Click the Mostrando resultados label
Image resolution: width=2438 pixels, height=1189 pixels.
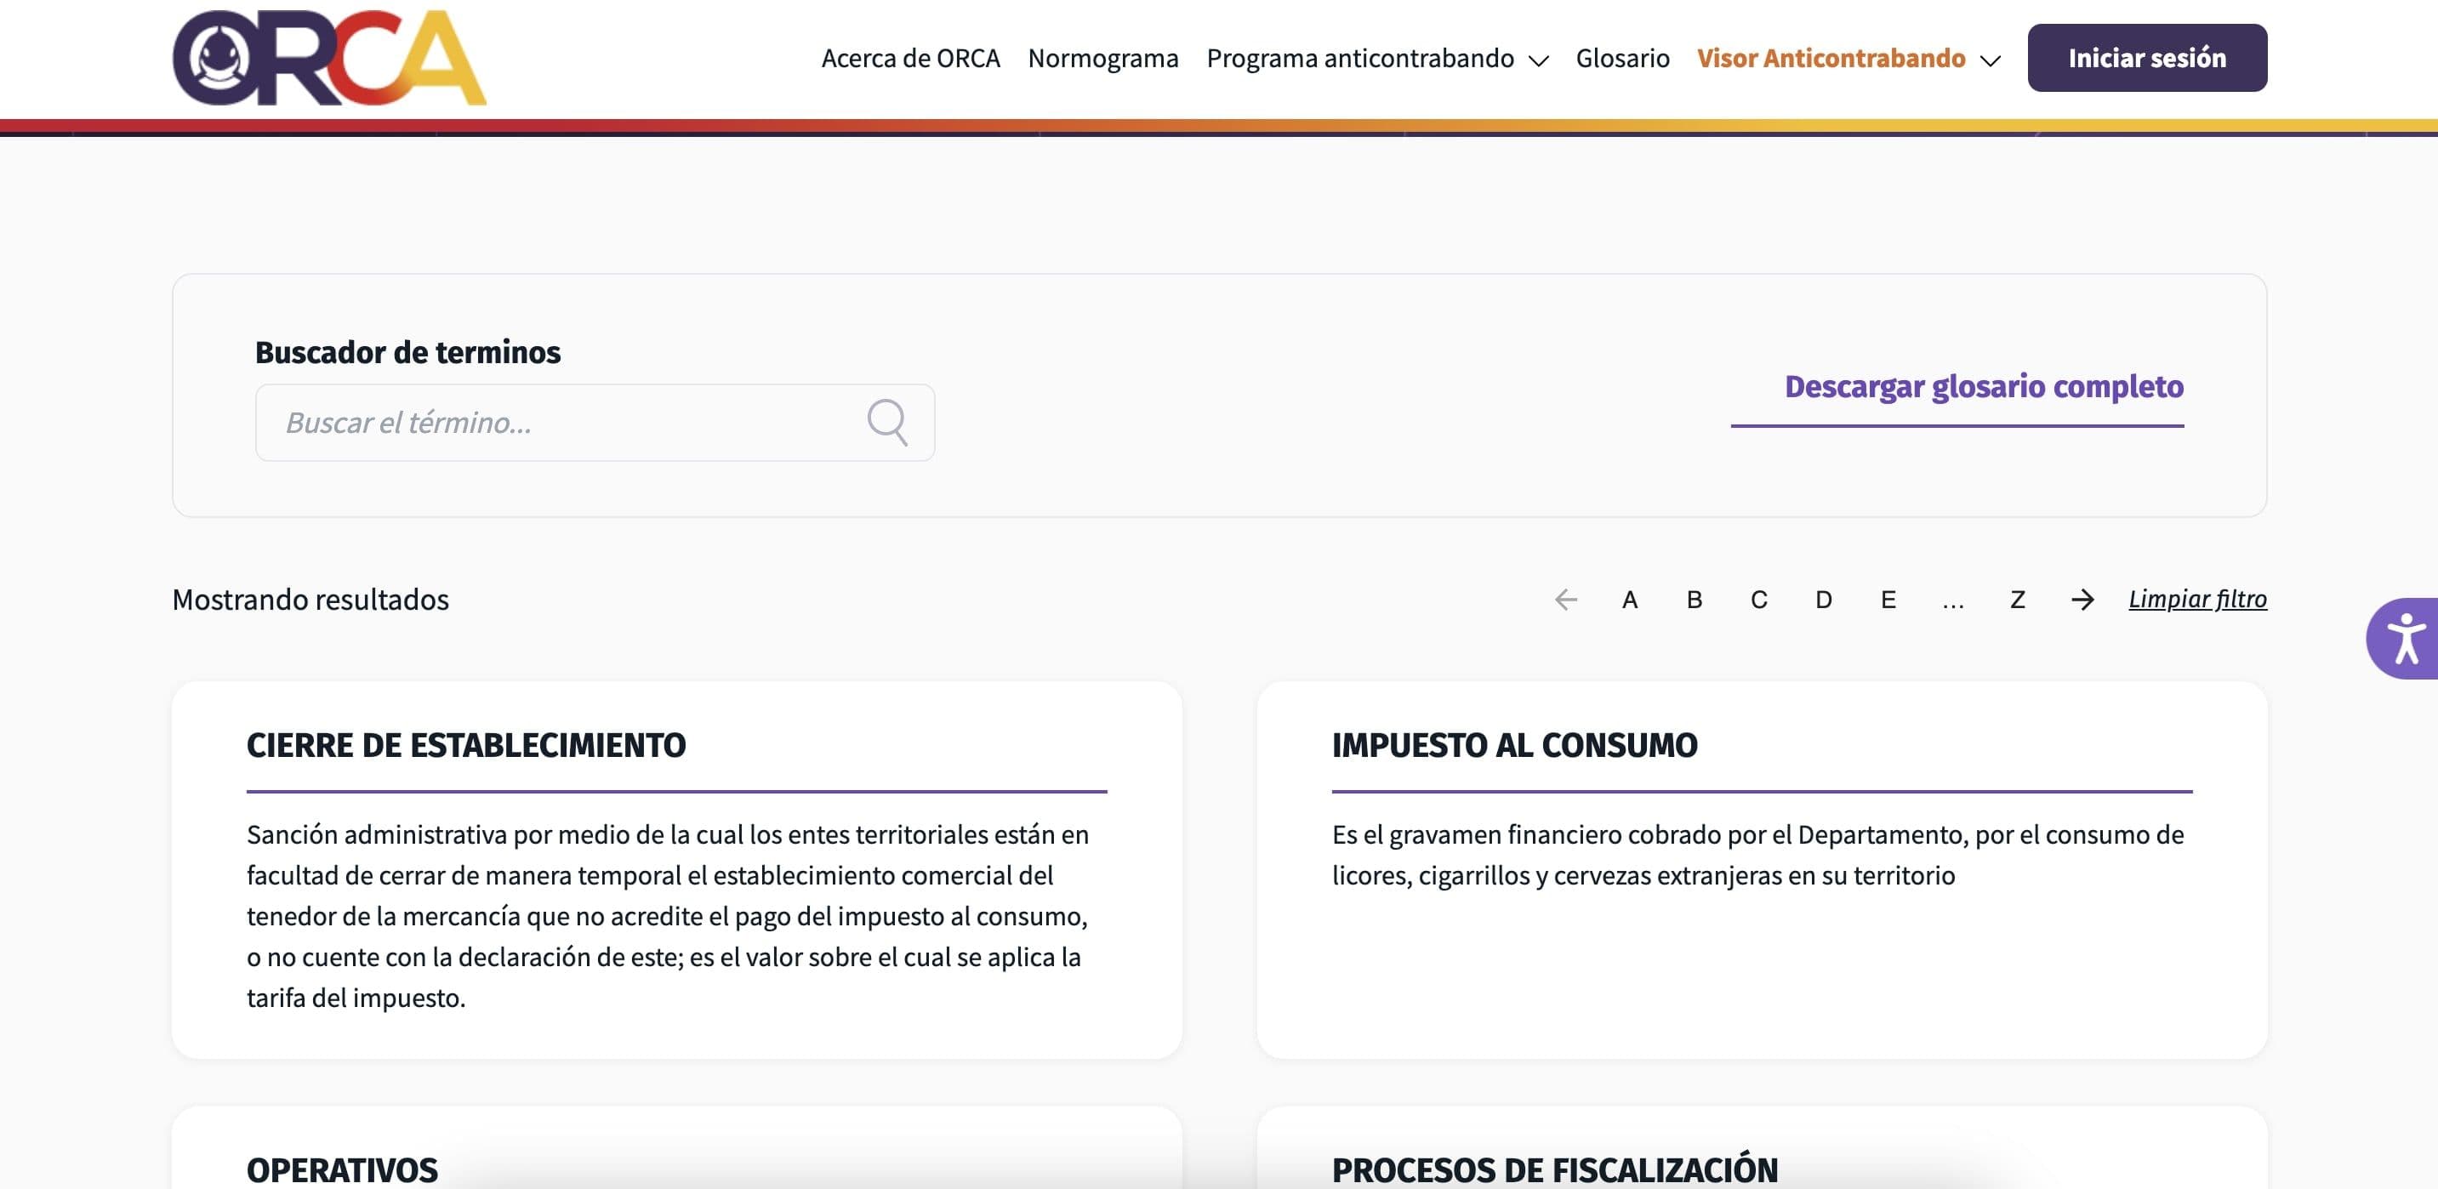tap(310, 599)
